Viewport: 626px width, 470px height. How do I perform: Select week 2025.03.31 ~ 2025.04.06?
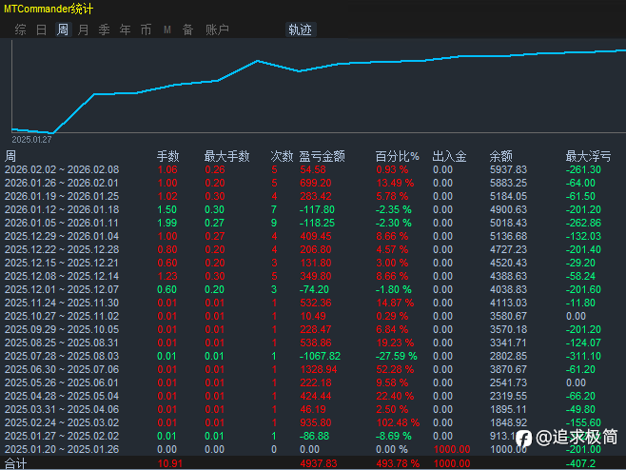62,409
